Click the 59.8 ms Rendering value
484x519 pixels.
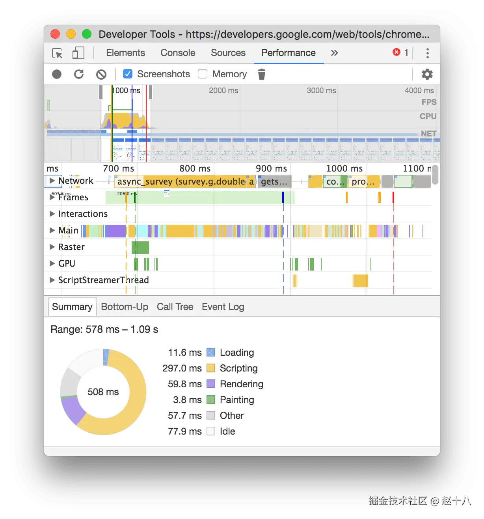(x=185, y=384)
